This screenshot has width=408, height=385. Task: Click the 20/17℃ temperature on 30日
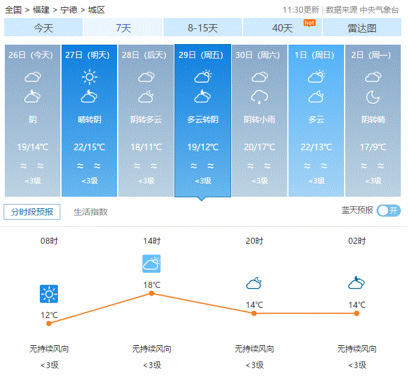[260, 147]
